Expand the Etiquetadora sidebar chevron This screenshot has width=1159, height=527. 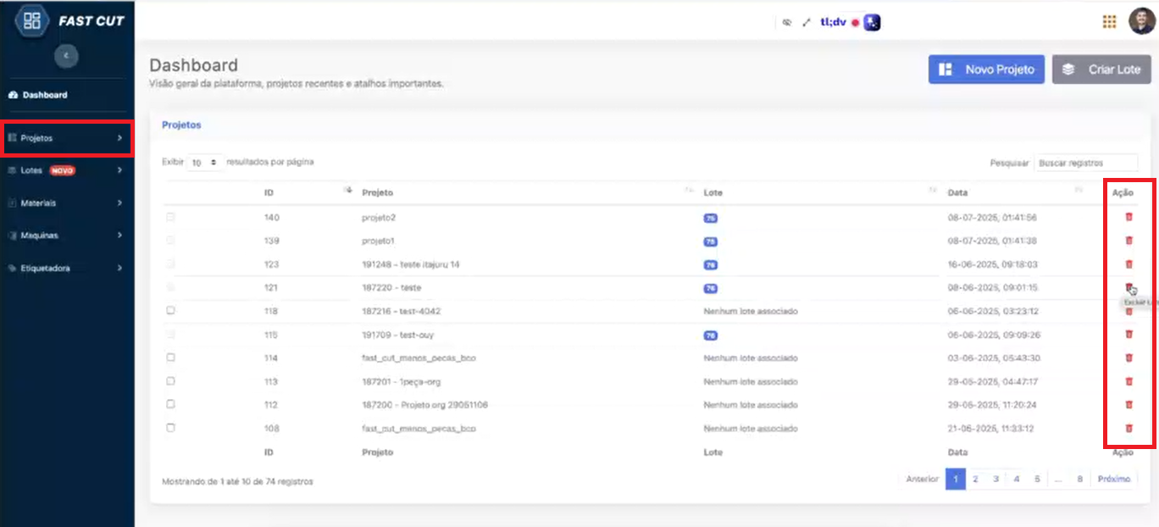[x=119, y=269]
